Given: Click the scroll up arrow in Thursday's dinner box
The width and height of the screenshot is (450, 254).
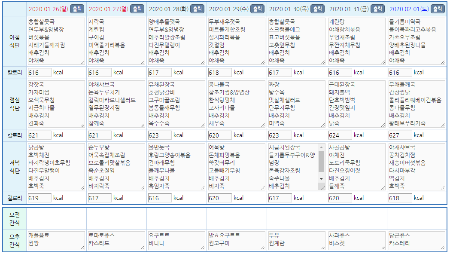Looking at the screenshot, I should tap(321, 147).
